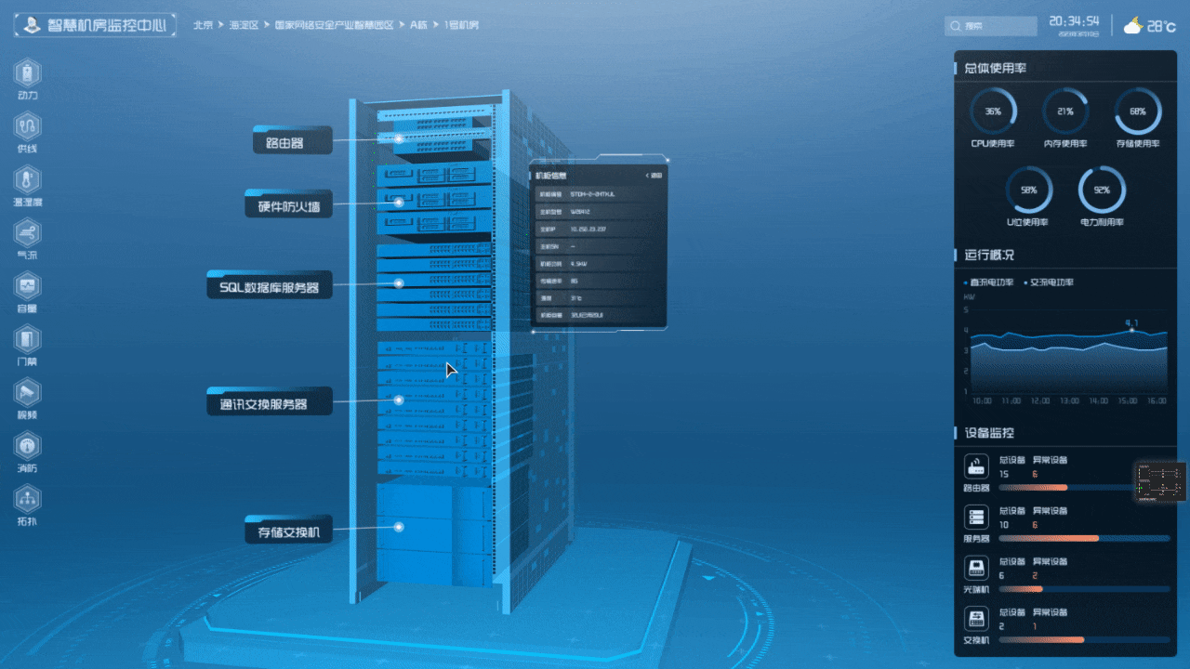Click the weather cloud icon

[x=1132, y=26]
